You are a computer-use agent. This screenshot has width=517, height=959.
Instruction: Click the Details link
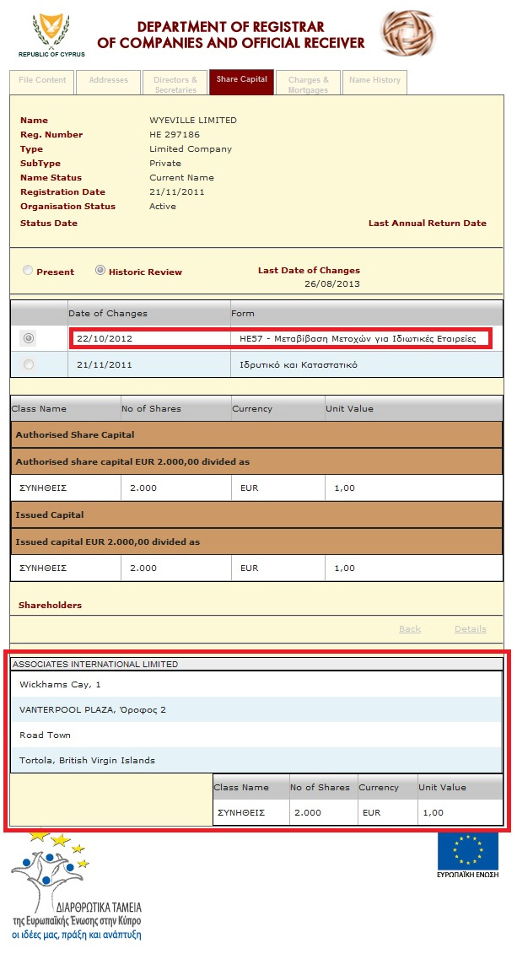tap(470, 629)
